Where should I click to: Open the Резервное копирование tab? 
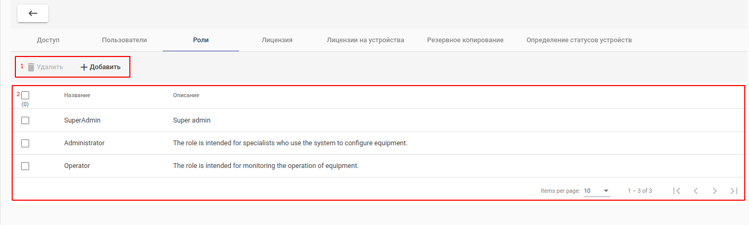[x=465, y=40]
